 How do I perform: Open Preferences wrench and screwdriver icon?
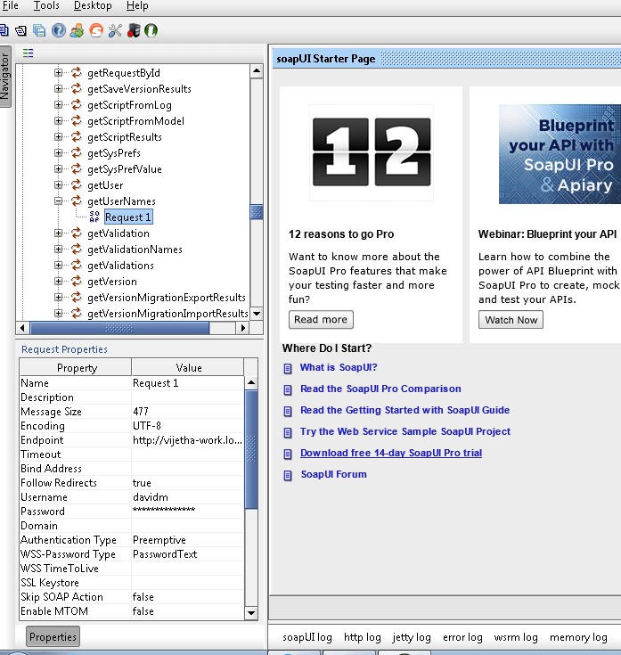pos(115,30)
